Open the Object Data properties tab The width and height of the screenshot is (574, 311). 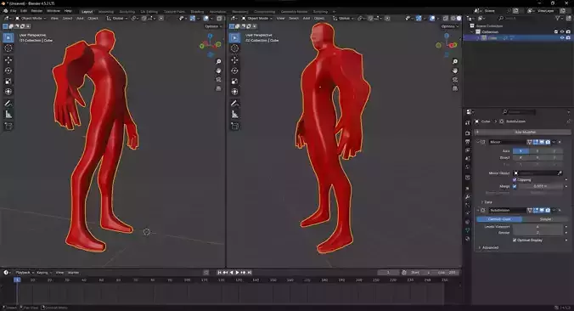click(468, 230)
